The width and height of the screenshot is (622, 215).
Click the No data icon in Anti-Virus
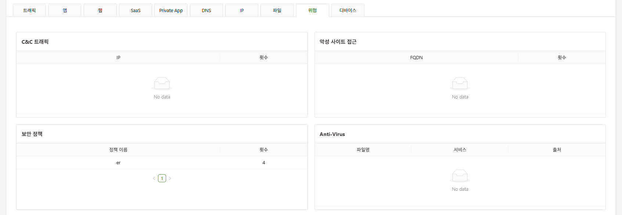click(x=460, y=176)
